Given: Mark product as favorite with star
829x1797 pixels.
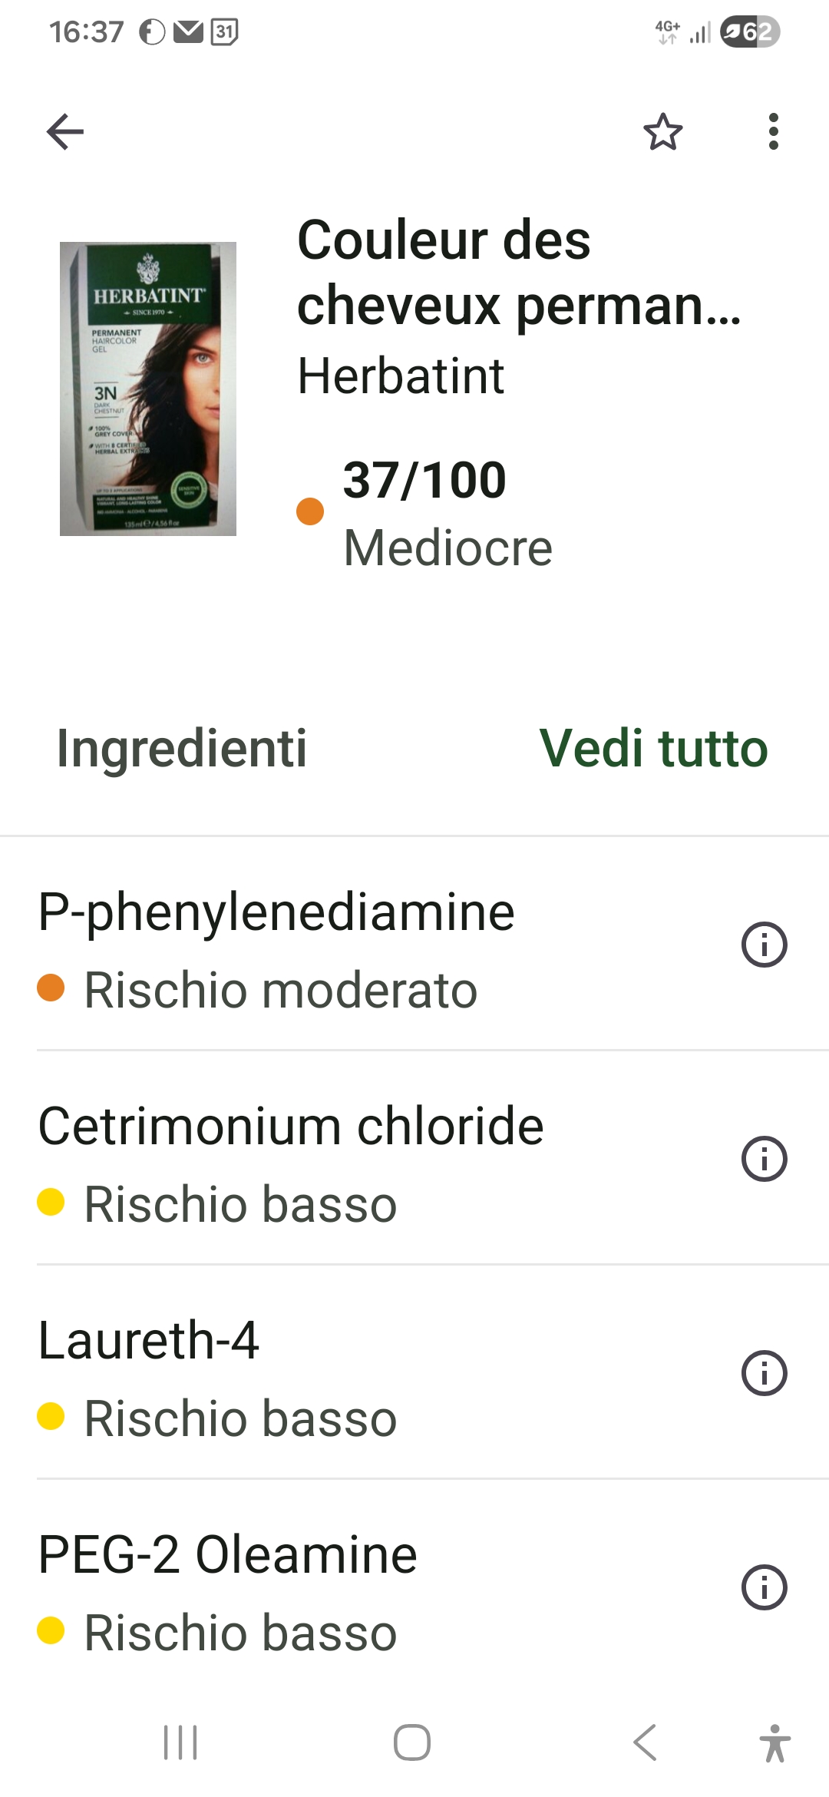Looking at the screenshot, I should [662, 131].
